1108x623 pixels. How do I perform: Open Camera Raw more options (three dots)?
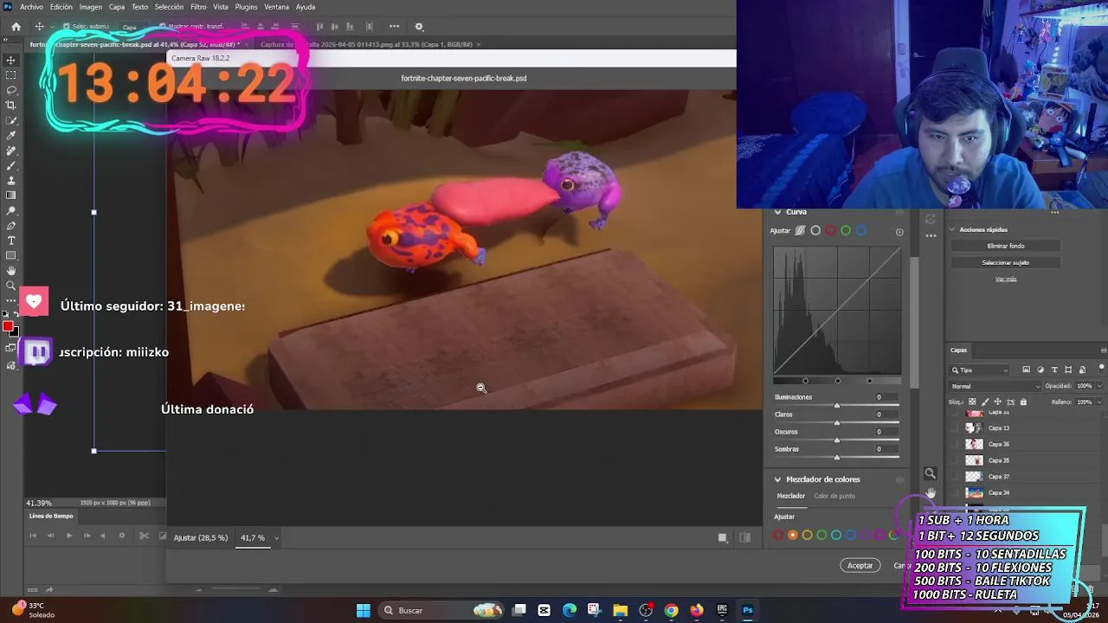click(x=931, y=235)
